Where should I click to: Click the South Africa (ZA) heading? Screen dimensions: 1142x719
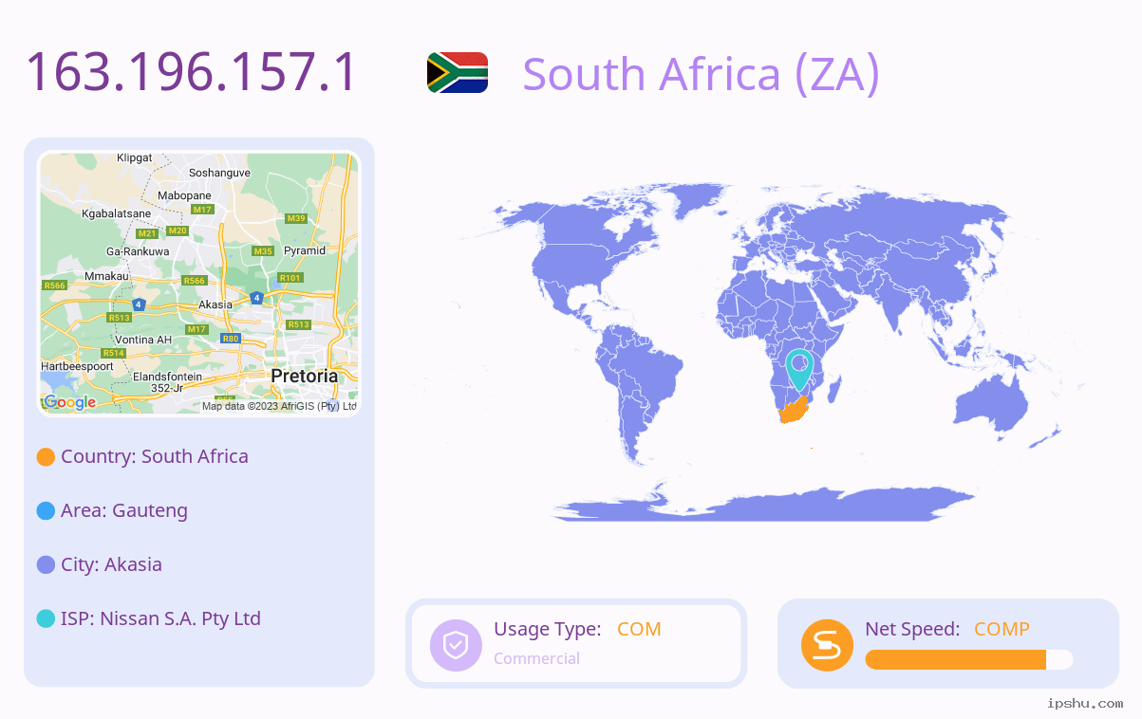click(701, 74)
